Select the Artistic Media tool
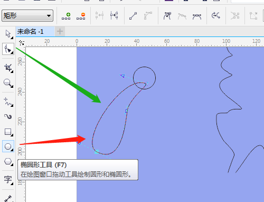The image size is (264, 202). click(8, 116)
